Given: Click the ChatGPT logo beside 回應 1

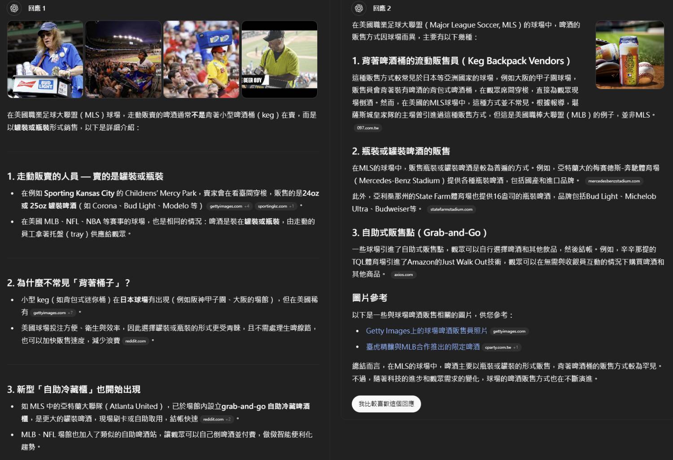Looking at the screenshot, I should coord(14,8).
